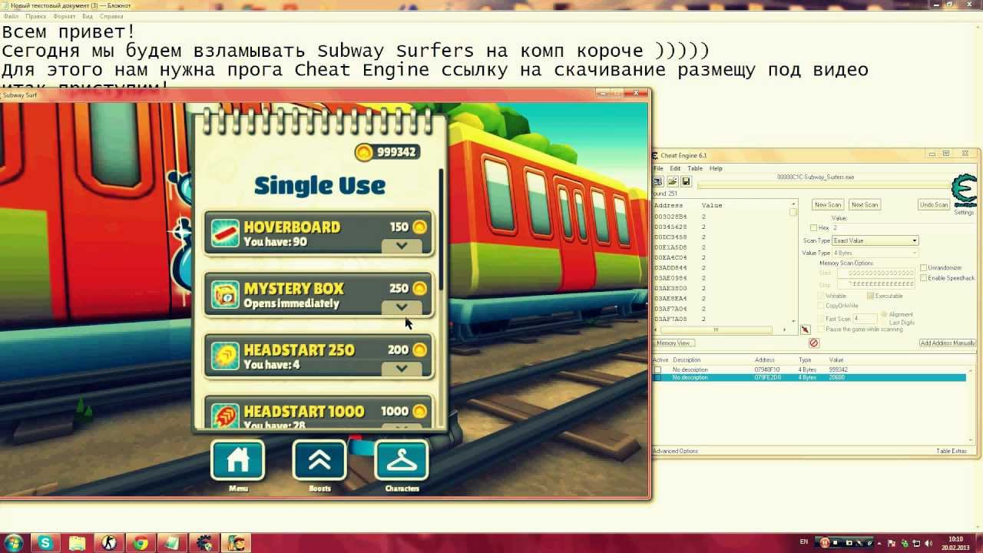Expand Hoverboard item details arrow
The height and width of the screenshot is (553, 983).
pos(402,246)
